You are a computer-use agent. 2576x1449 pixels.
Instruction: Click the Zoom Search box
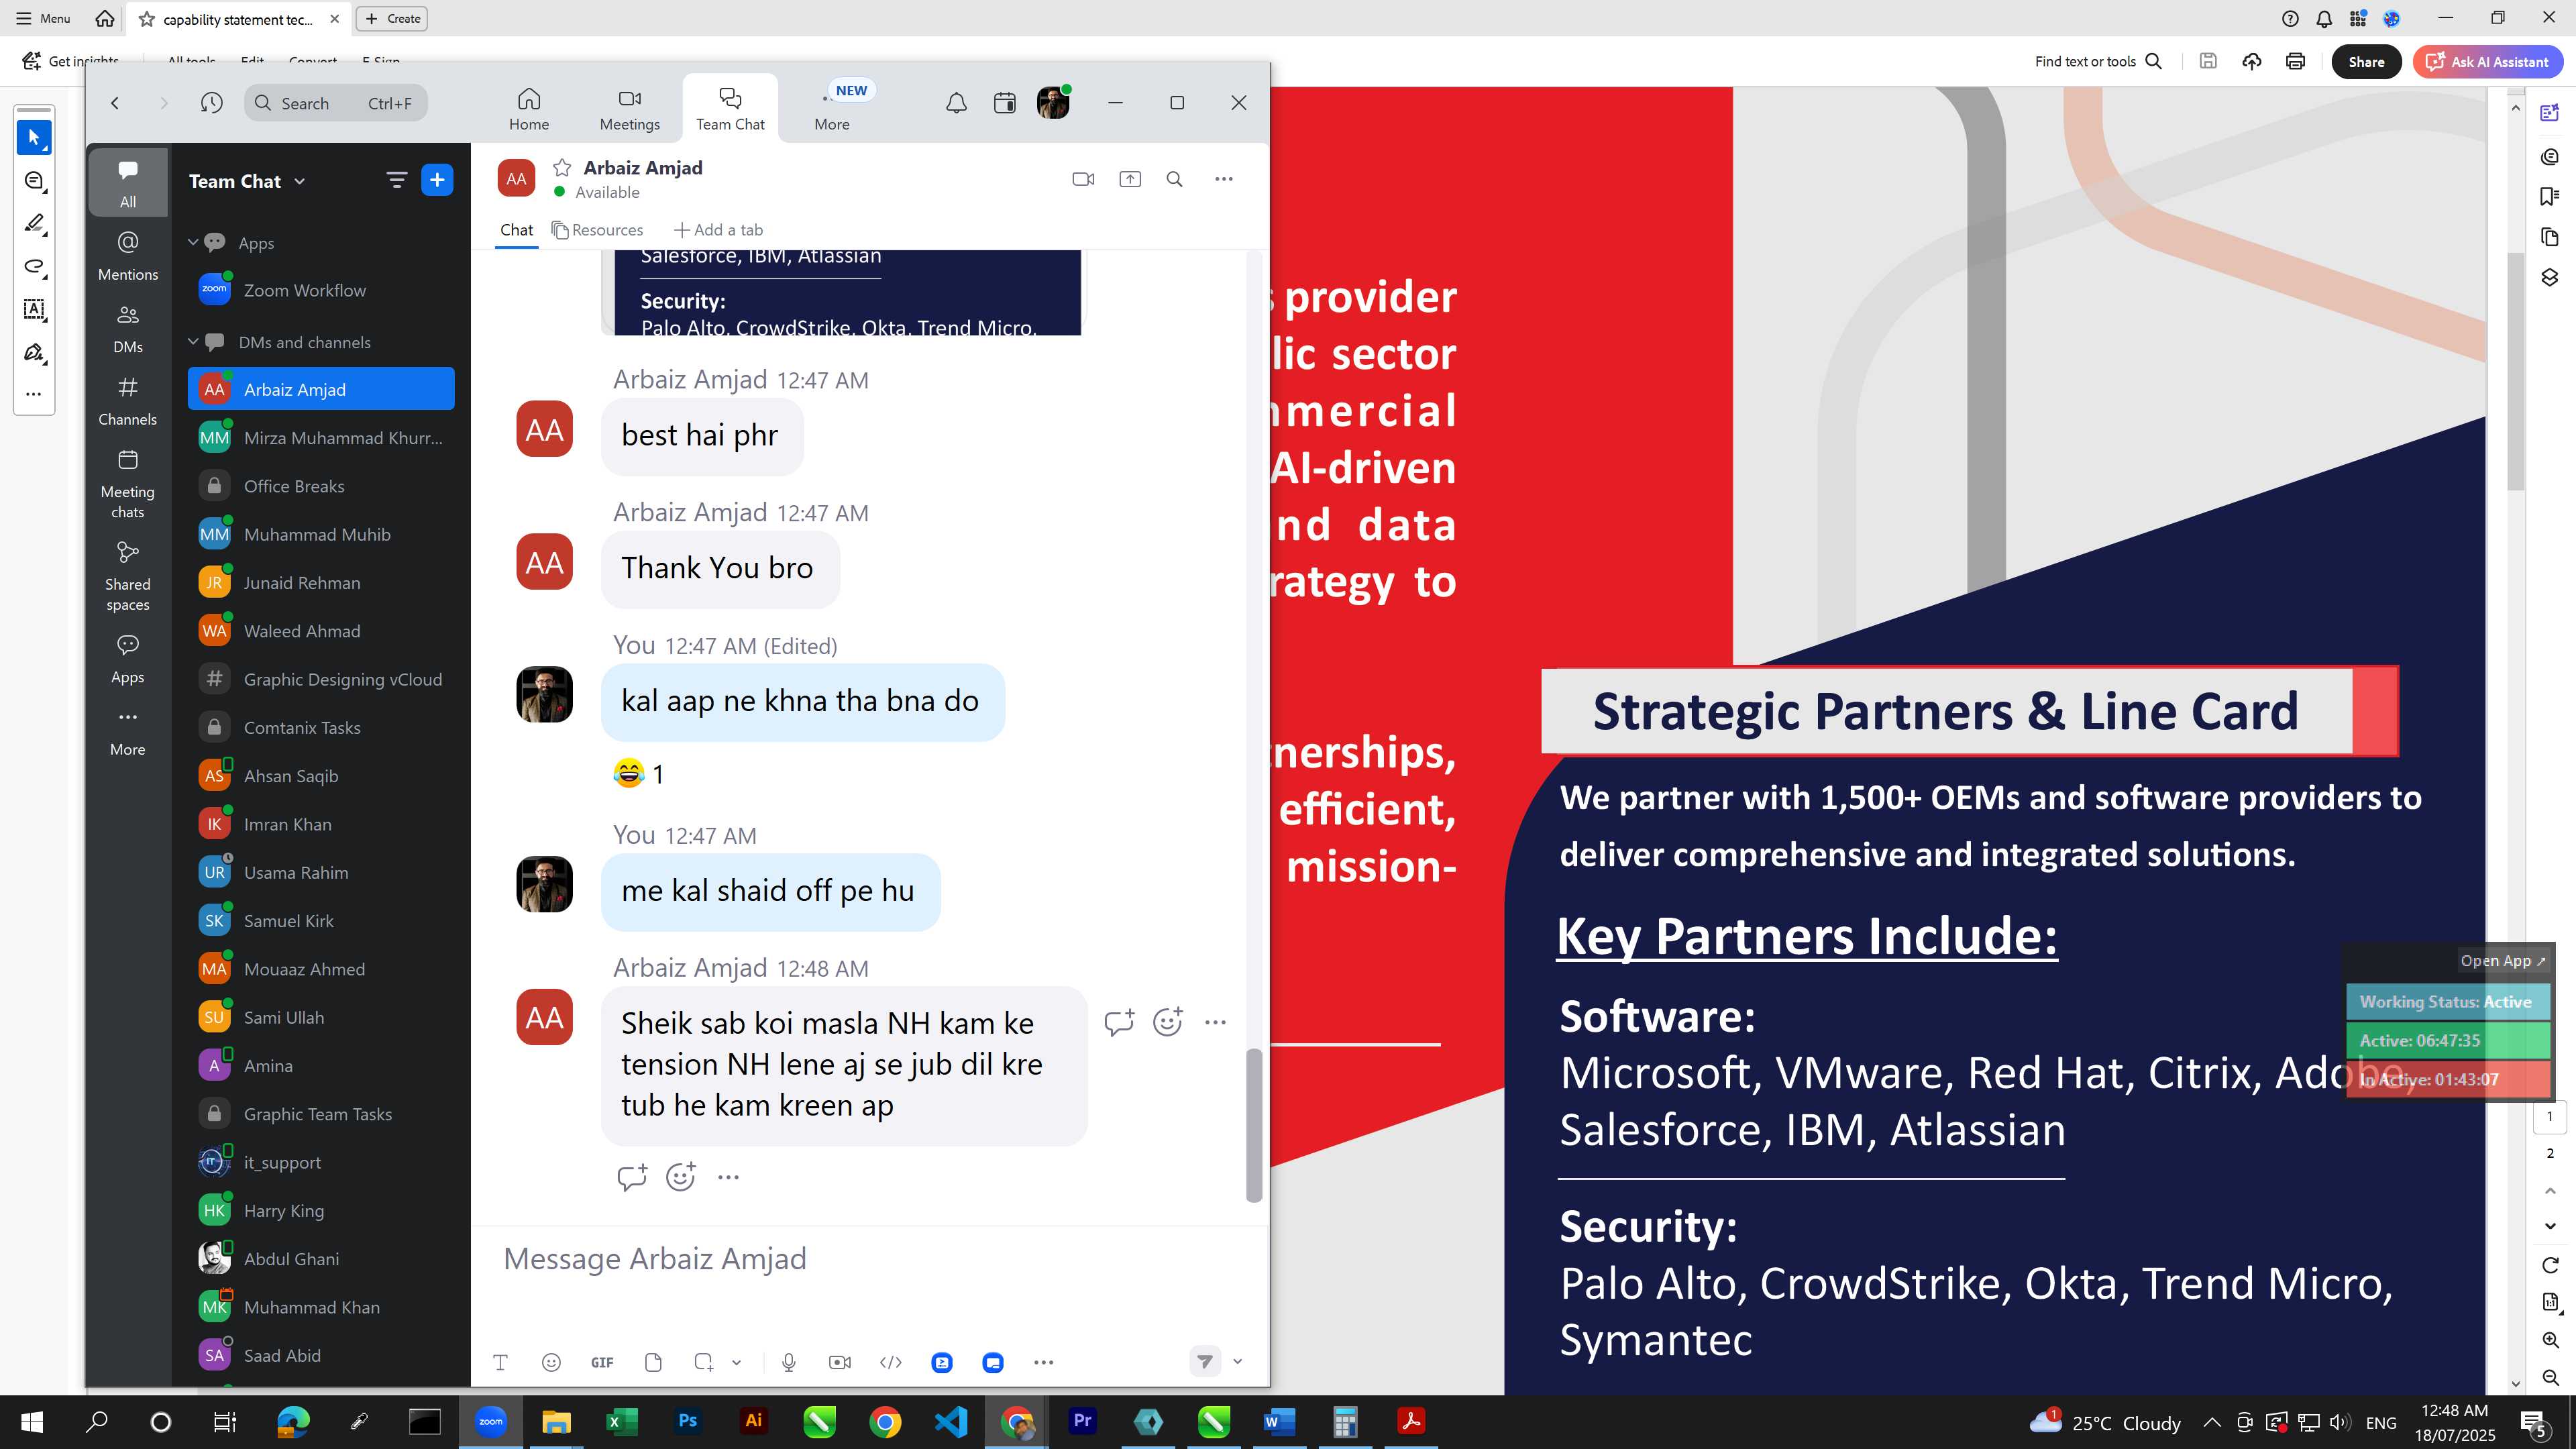(x=336, y=103)
